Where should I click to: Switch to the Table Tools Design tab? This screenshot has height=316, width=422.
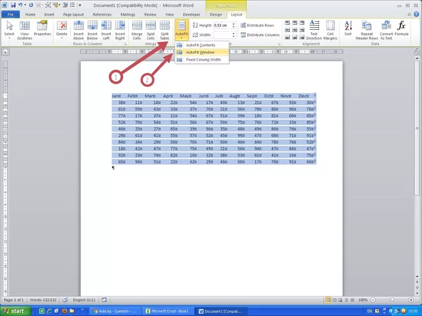click(x=216, y=14)
